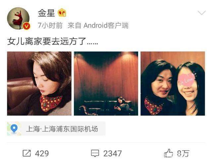This screenshot has height=162, width=212.
Task: Click the comment bubble icon
Action: click(x=95, y=153)
